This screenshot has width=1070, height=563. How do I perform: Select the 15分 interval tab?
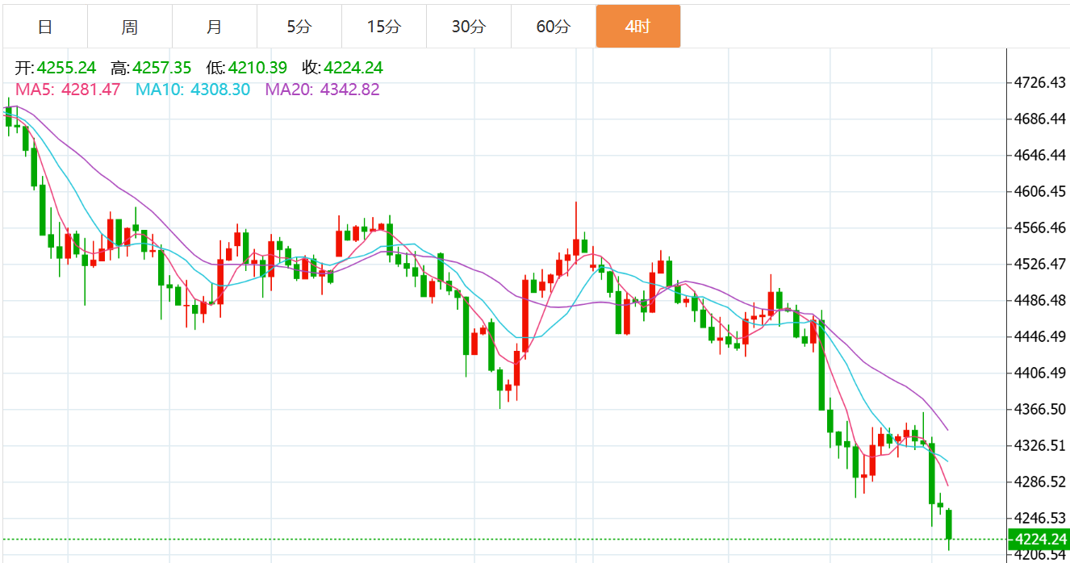(x=384, y=27)
